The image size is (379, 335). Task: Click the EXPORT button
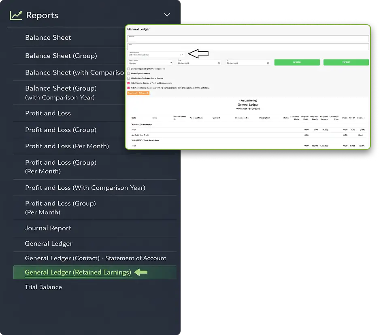(x=346, y=62)
